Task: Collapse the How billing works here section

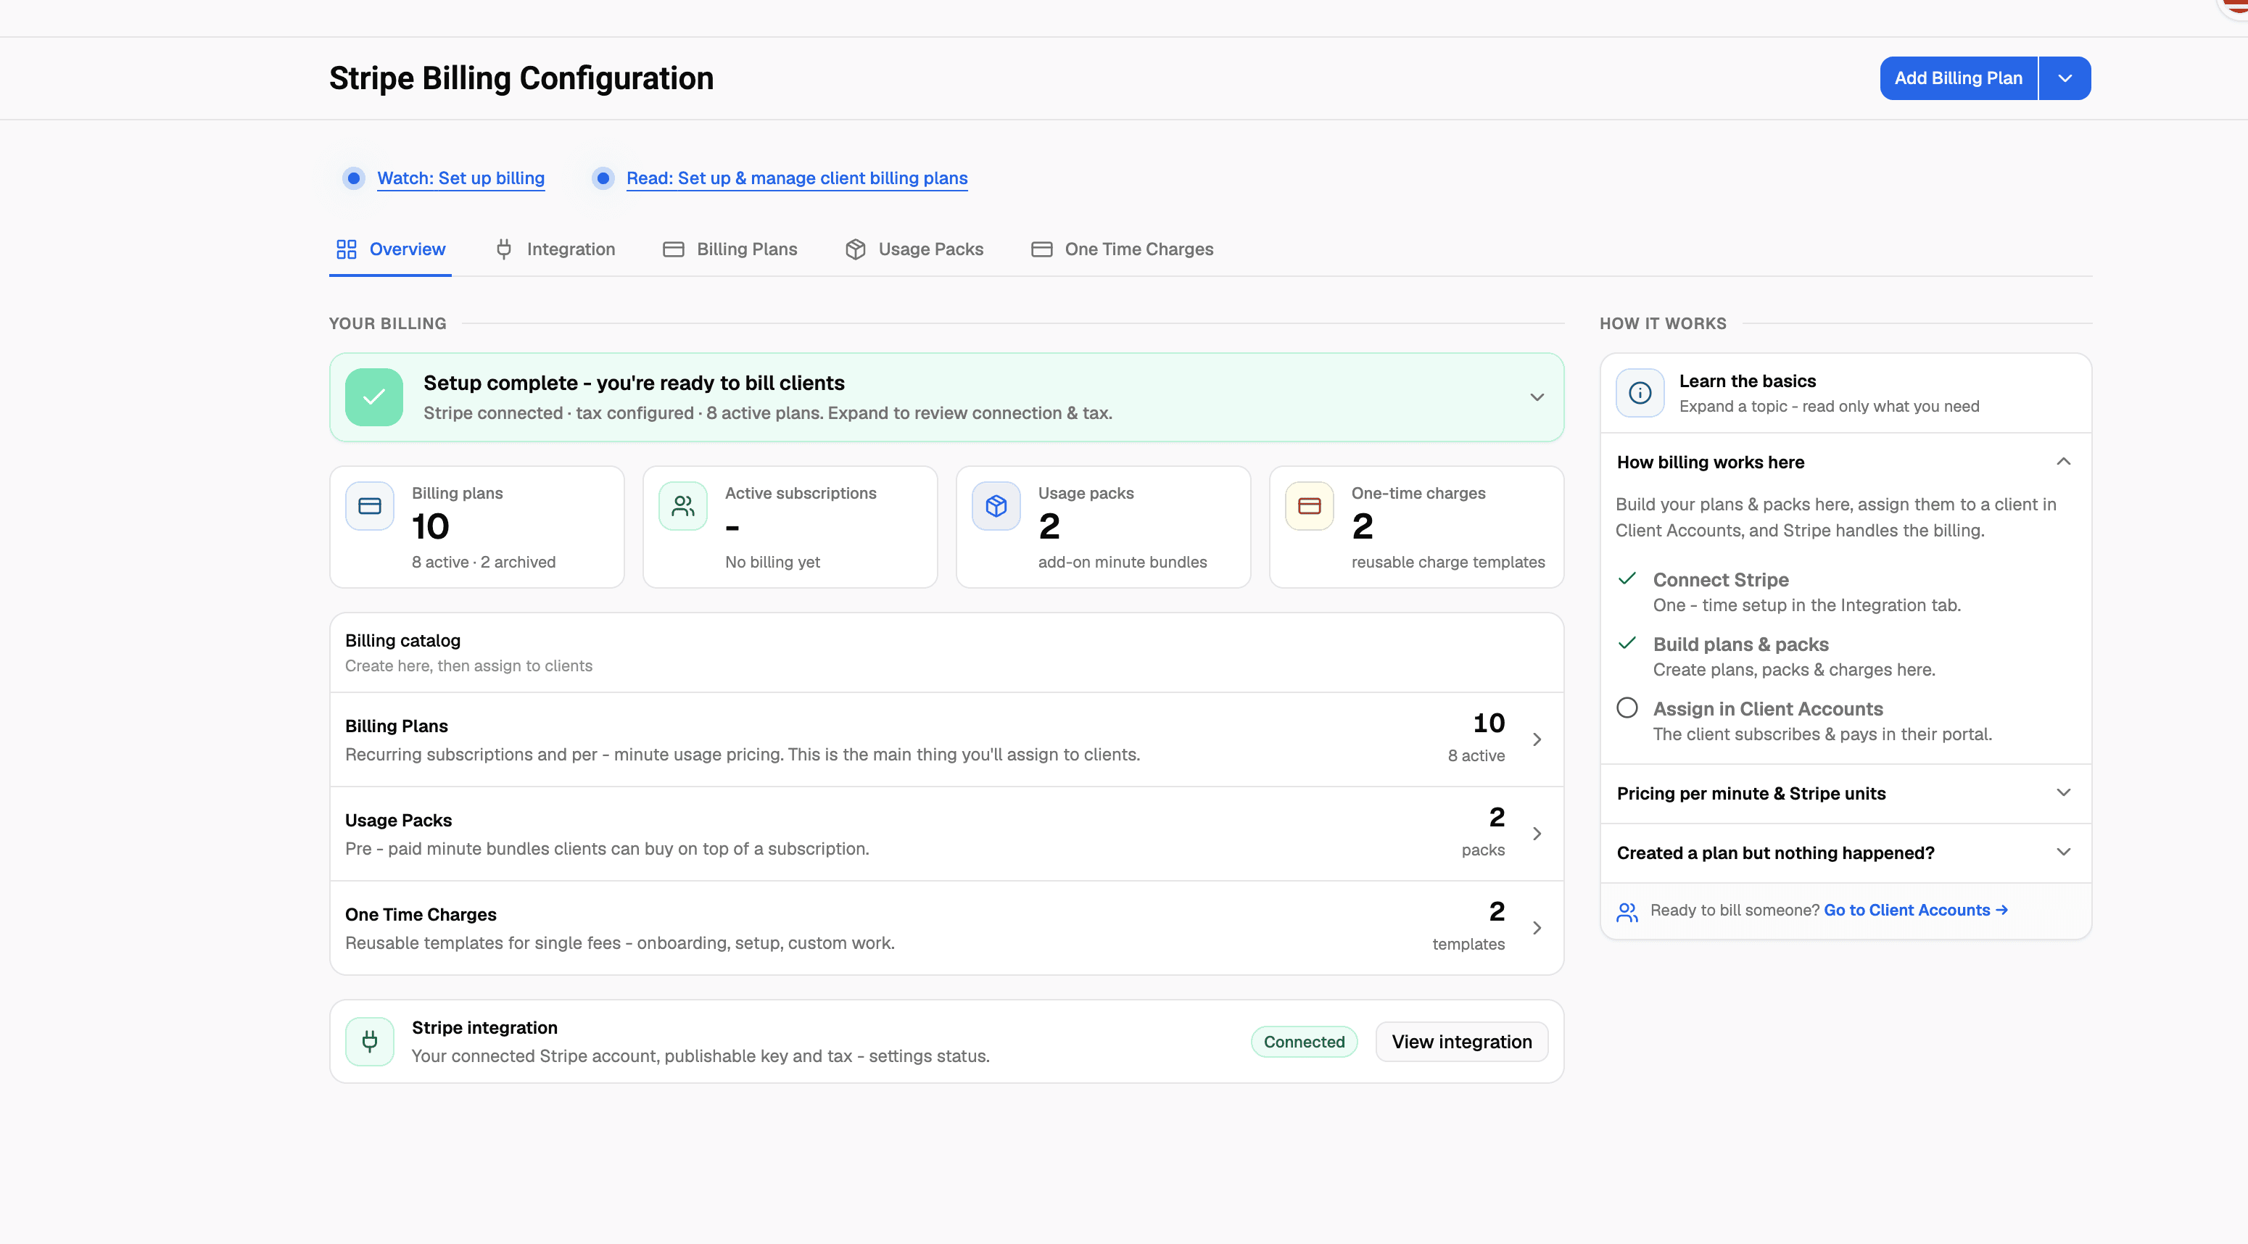Action: 2063,462
